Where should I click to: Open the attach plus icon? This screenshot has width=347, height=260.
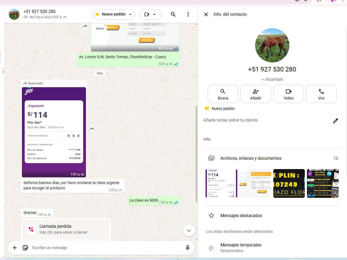point(15,248)
